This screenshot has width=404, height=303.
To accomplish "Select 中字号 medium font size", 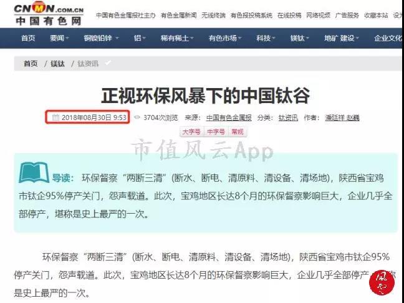I will (216, 132).
